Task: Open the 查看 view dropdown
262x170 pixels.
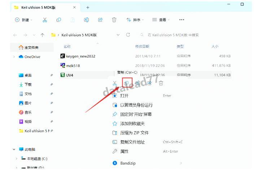Action: click(161, 20)
